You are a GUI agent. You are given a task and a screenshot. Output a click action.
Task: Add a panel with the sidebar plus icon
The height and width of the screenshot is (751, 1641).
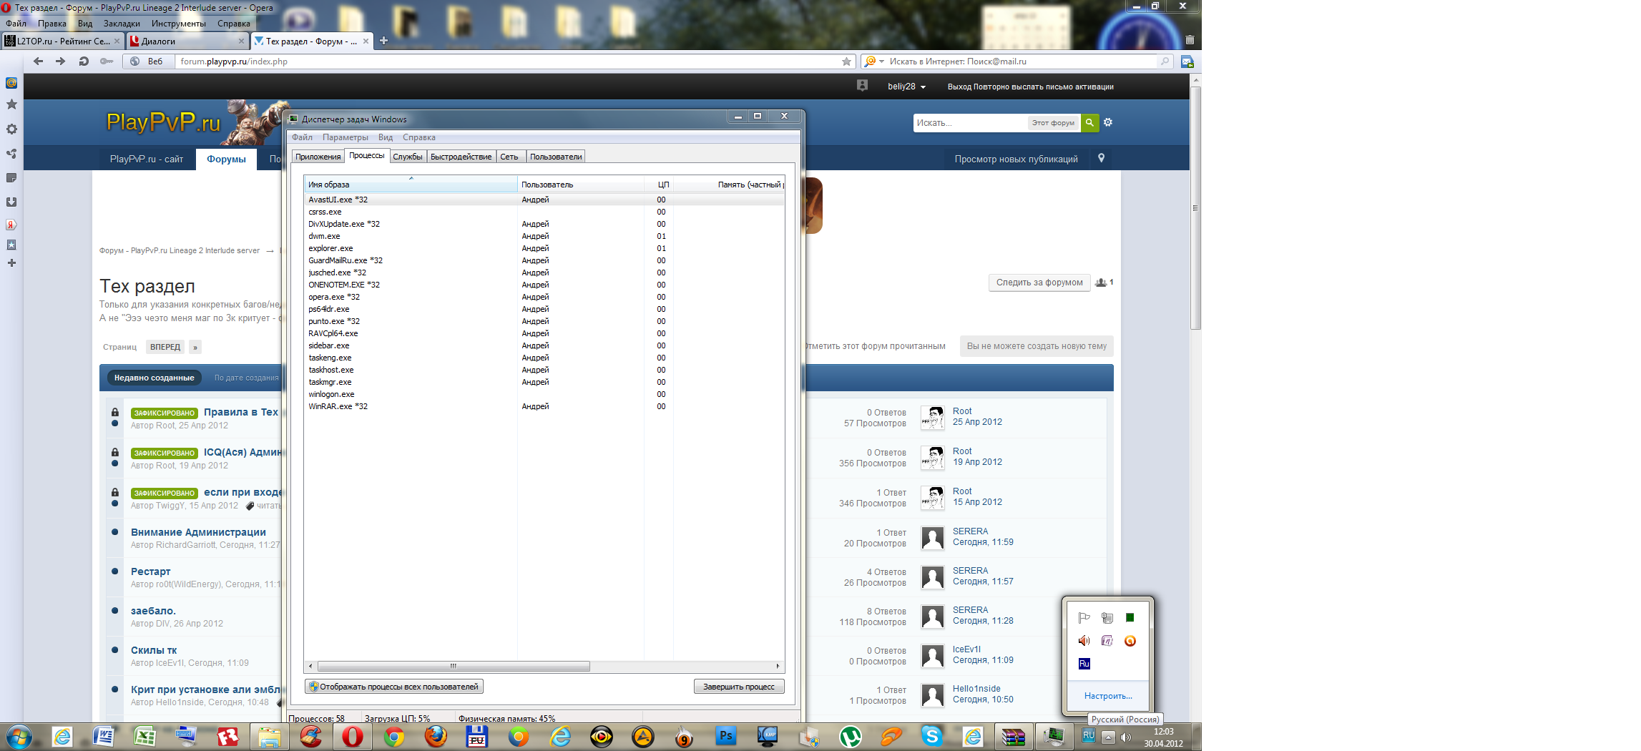point(11,263)
